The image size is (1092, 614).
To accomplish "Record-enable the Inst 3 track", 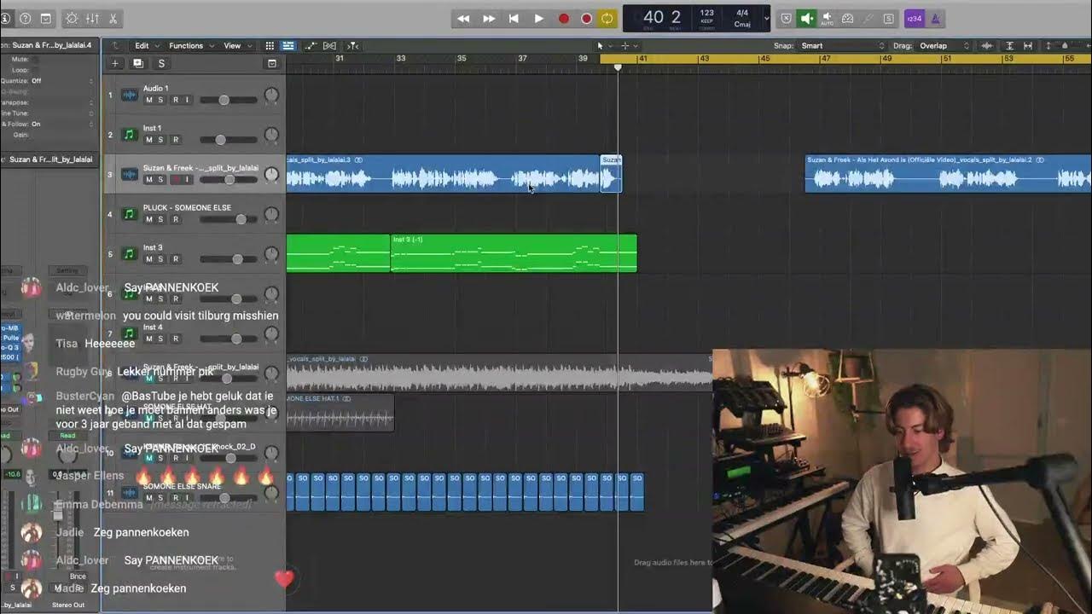I will point(176,259).
